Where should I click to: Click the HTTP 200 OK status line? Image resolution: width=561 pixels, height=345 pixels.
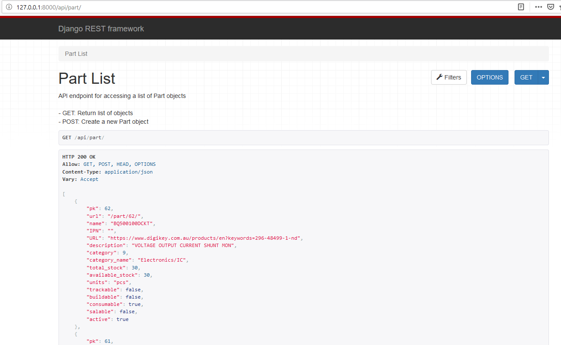79,157
